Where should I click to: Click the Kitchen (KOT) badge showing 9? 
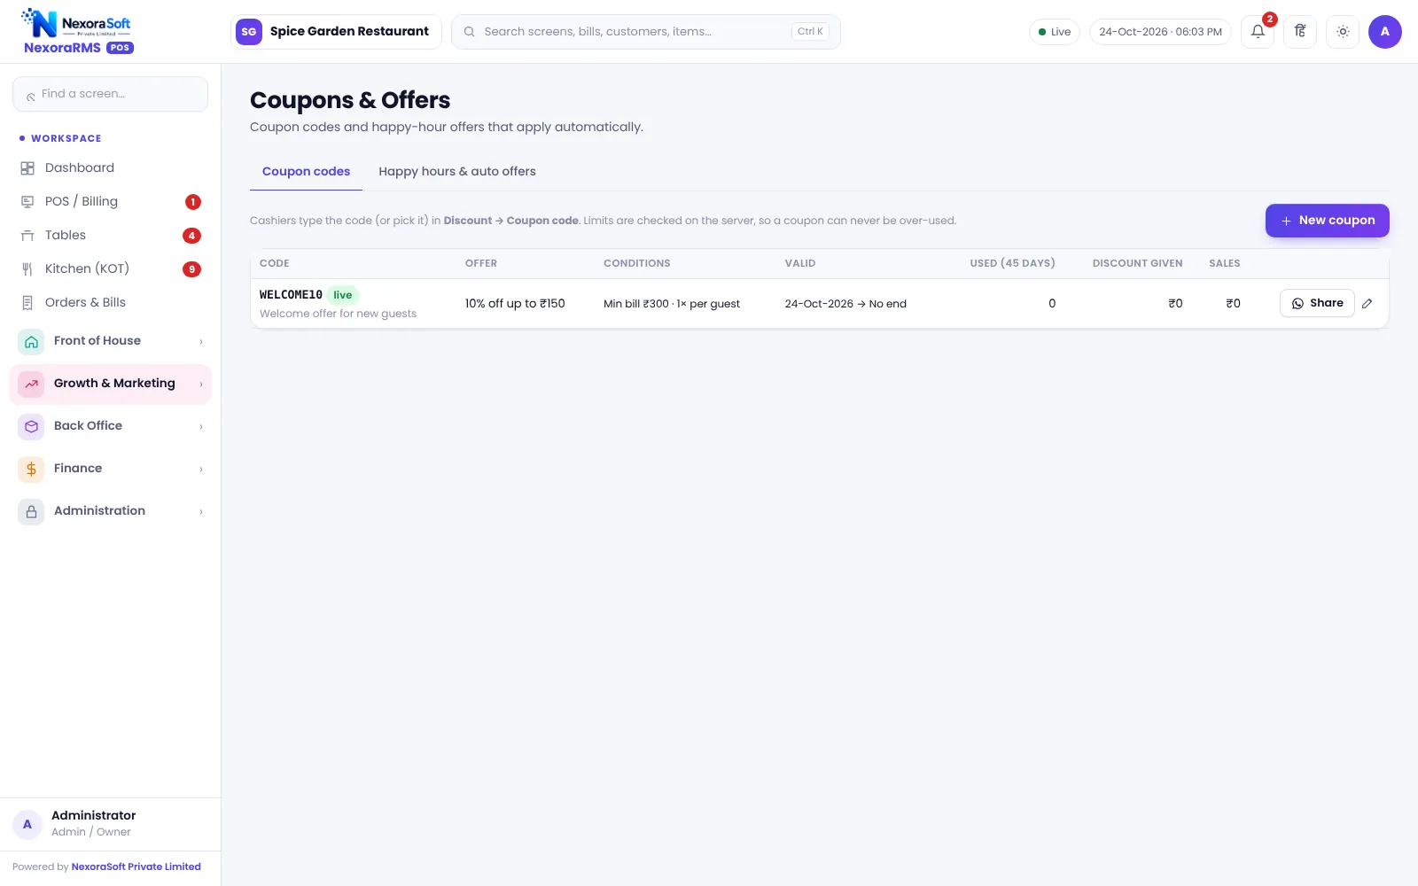tap(191, 269)
